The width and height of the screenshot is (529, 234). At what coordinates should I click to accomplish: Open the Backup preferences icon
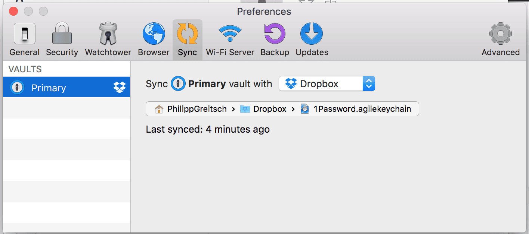275,34
